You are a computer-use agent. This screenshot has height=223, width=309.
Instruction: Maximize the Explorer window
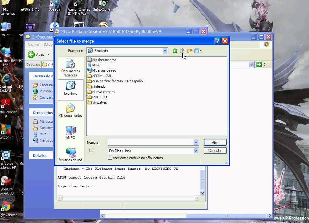261,37
